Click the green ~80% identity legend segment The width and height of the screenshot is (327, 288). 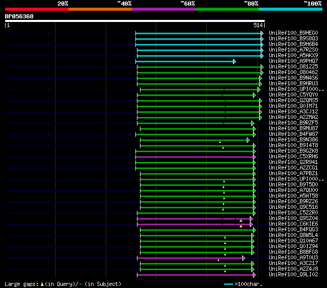click(227, 9)
